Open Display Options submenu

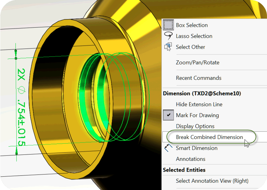pos(195,126)
